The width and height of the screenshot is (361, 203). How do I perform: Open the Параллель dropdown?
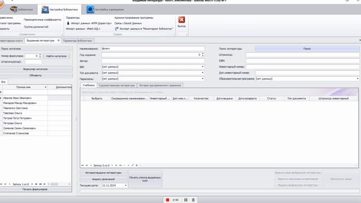pos(203,79)
